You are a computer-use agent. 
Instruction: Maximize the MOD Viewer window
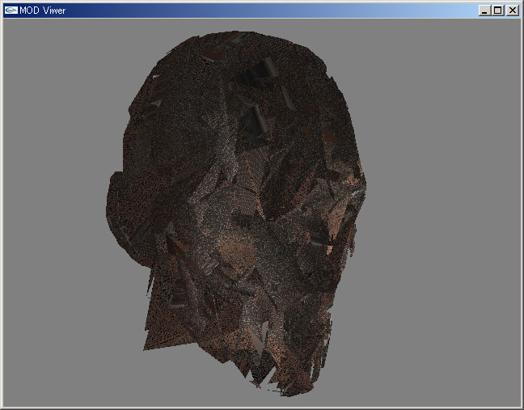497,11
